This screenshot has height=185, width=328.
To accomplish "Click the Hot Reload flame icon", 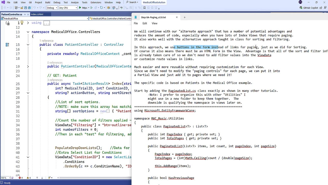I will 96,8.
